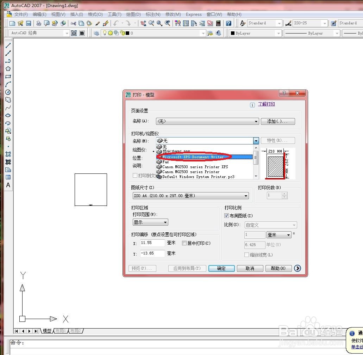The width and height of the screenshot is (363, 355).
Task: Check the Center the plot checkbox
Action: (184, 243)
